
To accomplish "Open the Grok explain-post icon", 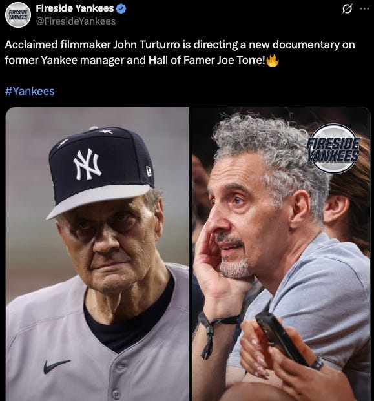I will pos(347,9).
